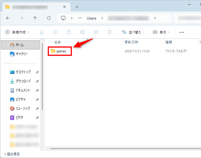
Task: Open ビデオ quick access folder
Action: tap(16, 118)
